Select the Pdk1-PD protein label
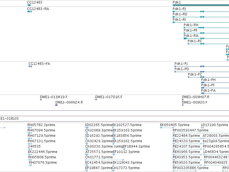 click(182, 69)
